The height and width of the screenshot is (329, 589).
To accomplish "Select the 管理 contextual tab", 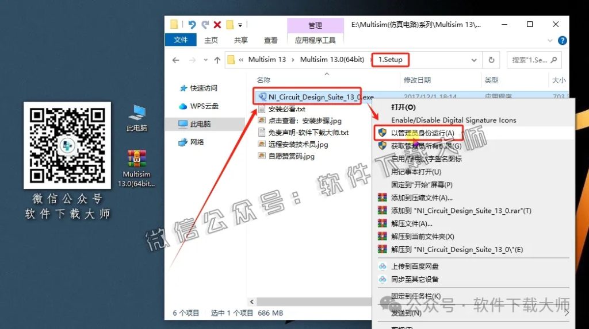I will pyautogui.click(x=315, y=25).
